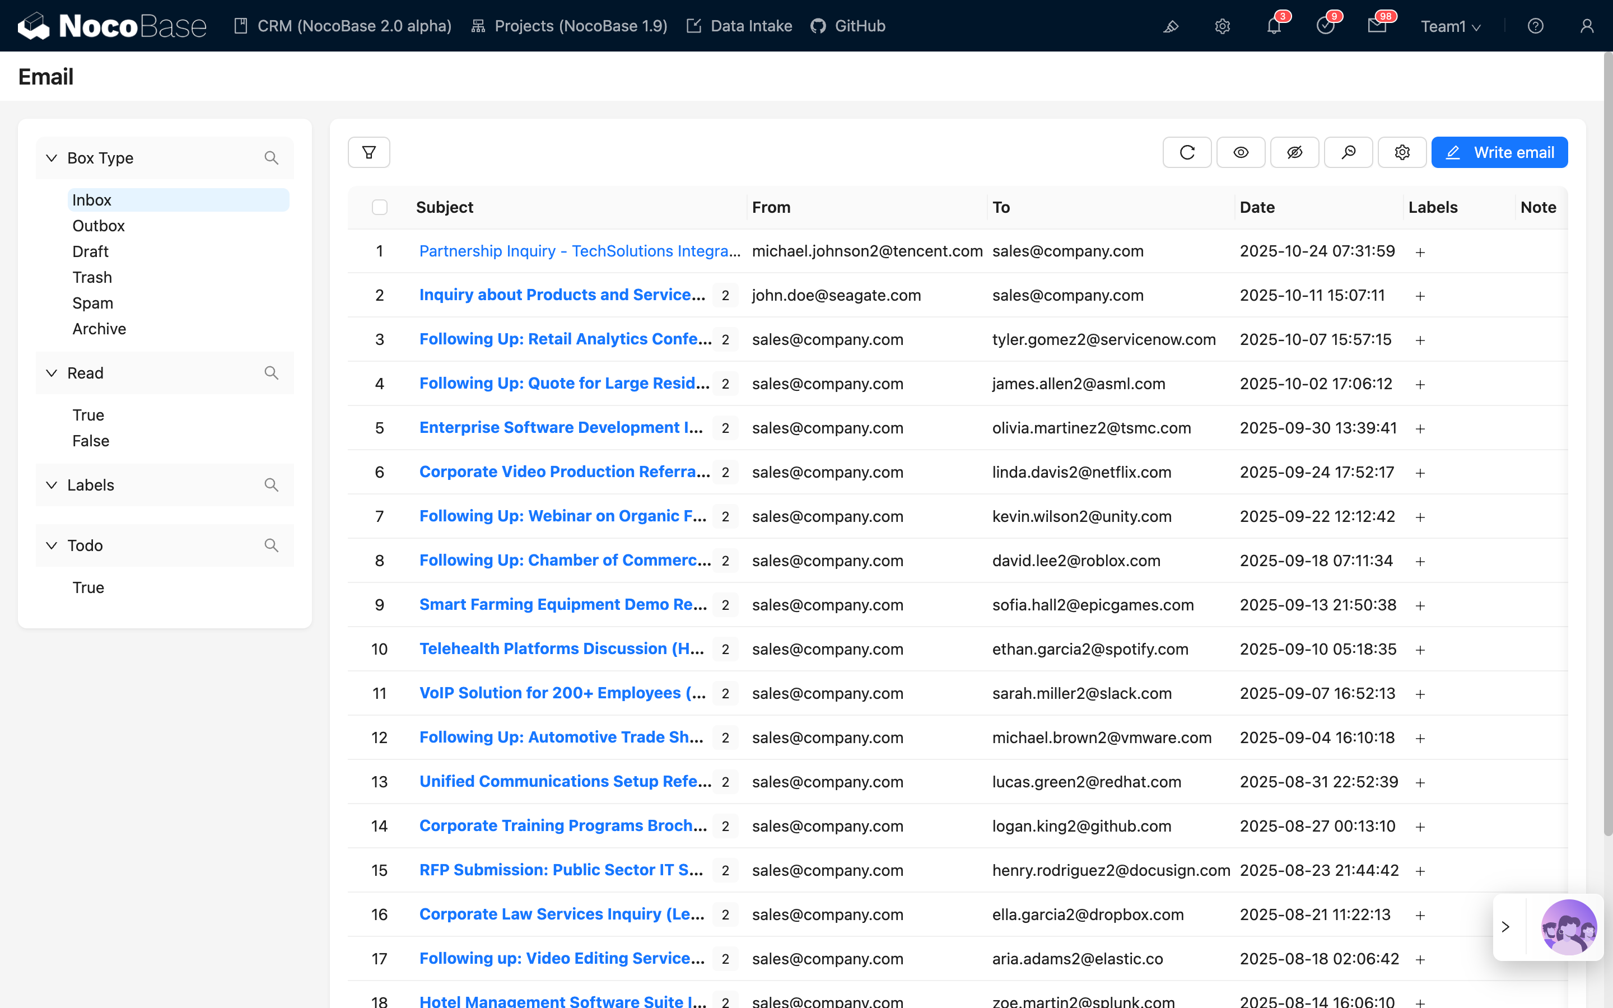This screenshot has width=1613, height=1008.
Task: Open Partnership Inquiry - TechSolutions email
Action: tap(579, 251)
